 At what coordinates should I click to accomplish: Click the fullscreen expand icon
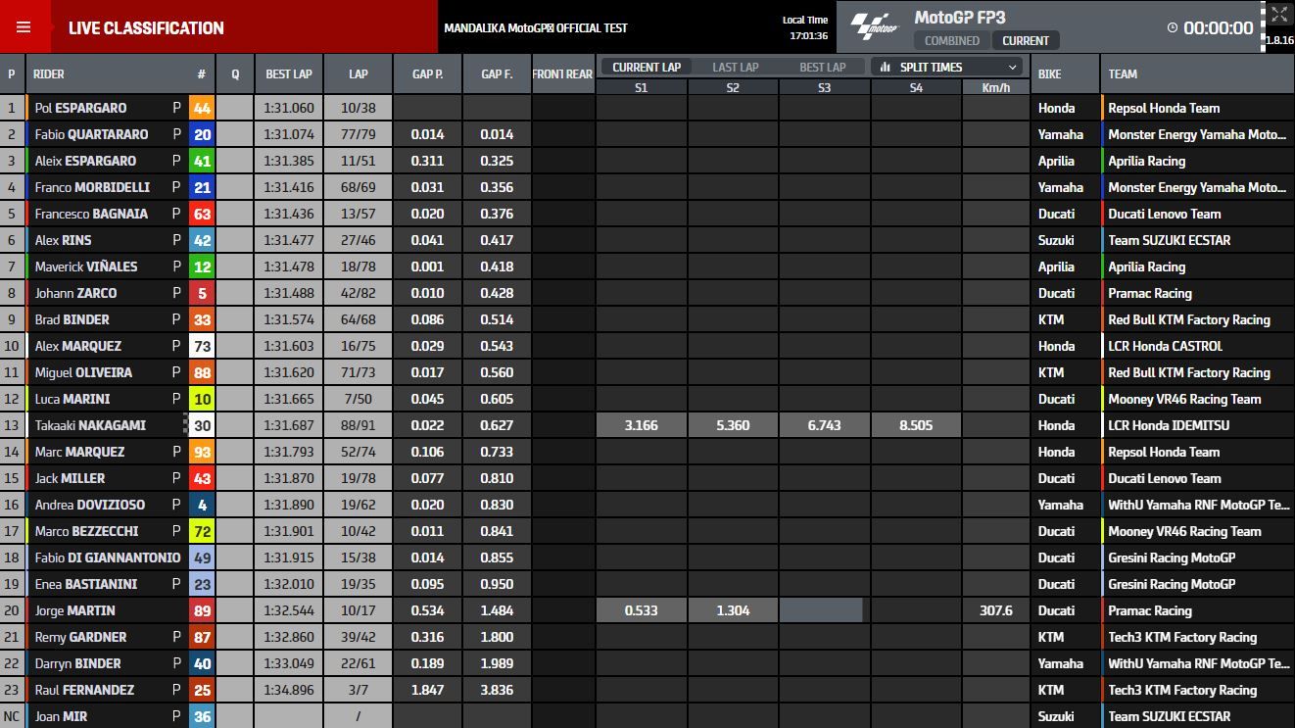tap(1279, 15)
